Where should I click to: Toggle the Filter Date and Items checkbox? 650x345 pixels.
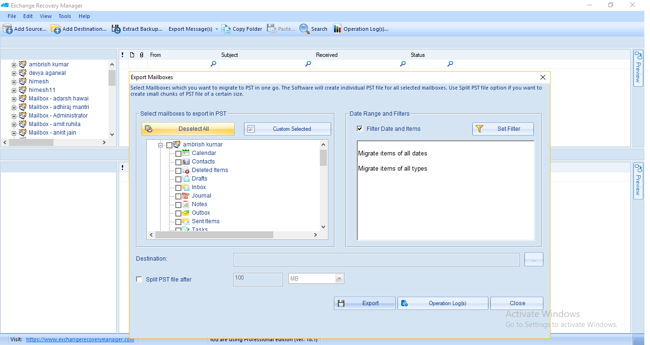pyautogui.click(x=360, y=129)
